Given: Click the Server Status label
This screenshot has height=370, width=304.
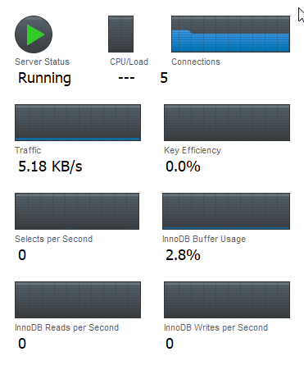Looking at the screenshot, I should coord(42,62).
